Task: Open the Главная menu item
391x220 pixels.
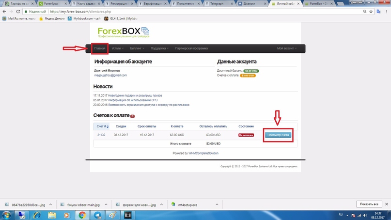Action: (x=100, y=48)
